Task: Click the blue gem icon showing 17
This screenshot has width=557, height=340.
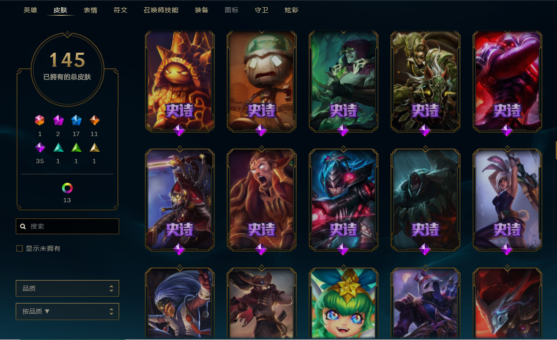Action: pos(76,120)
